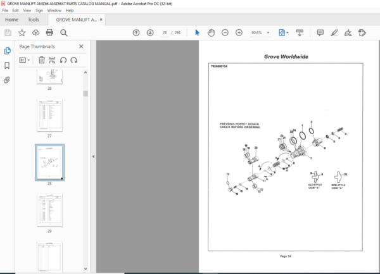The image size is (380, 274).
Task: Delete selected page with trash icon
Action: pyautogui.click(x=42, y=60)
